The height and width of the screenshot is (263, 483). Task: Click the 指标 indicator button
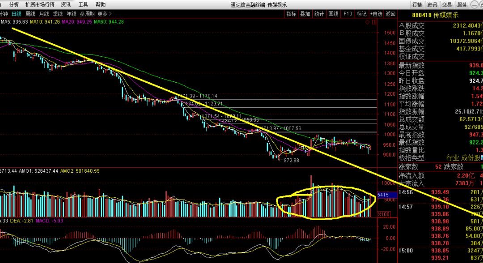click(x=292, y=14)
